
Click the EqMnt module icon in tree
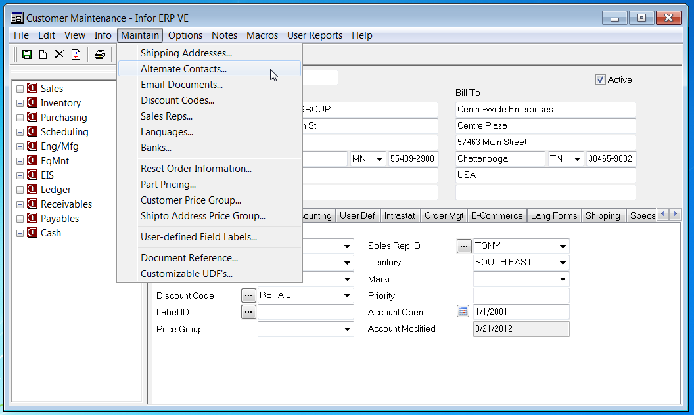[32, 161]
